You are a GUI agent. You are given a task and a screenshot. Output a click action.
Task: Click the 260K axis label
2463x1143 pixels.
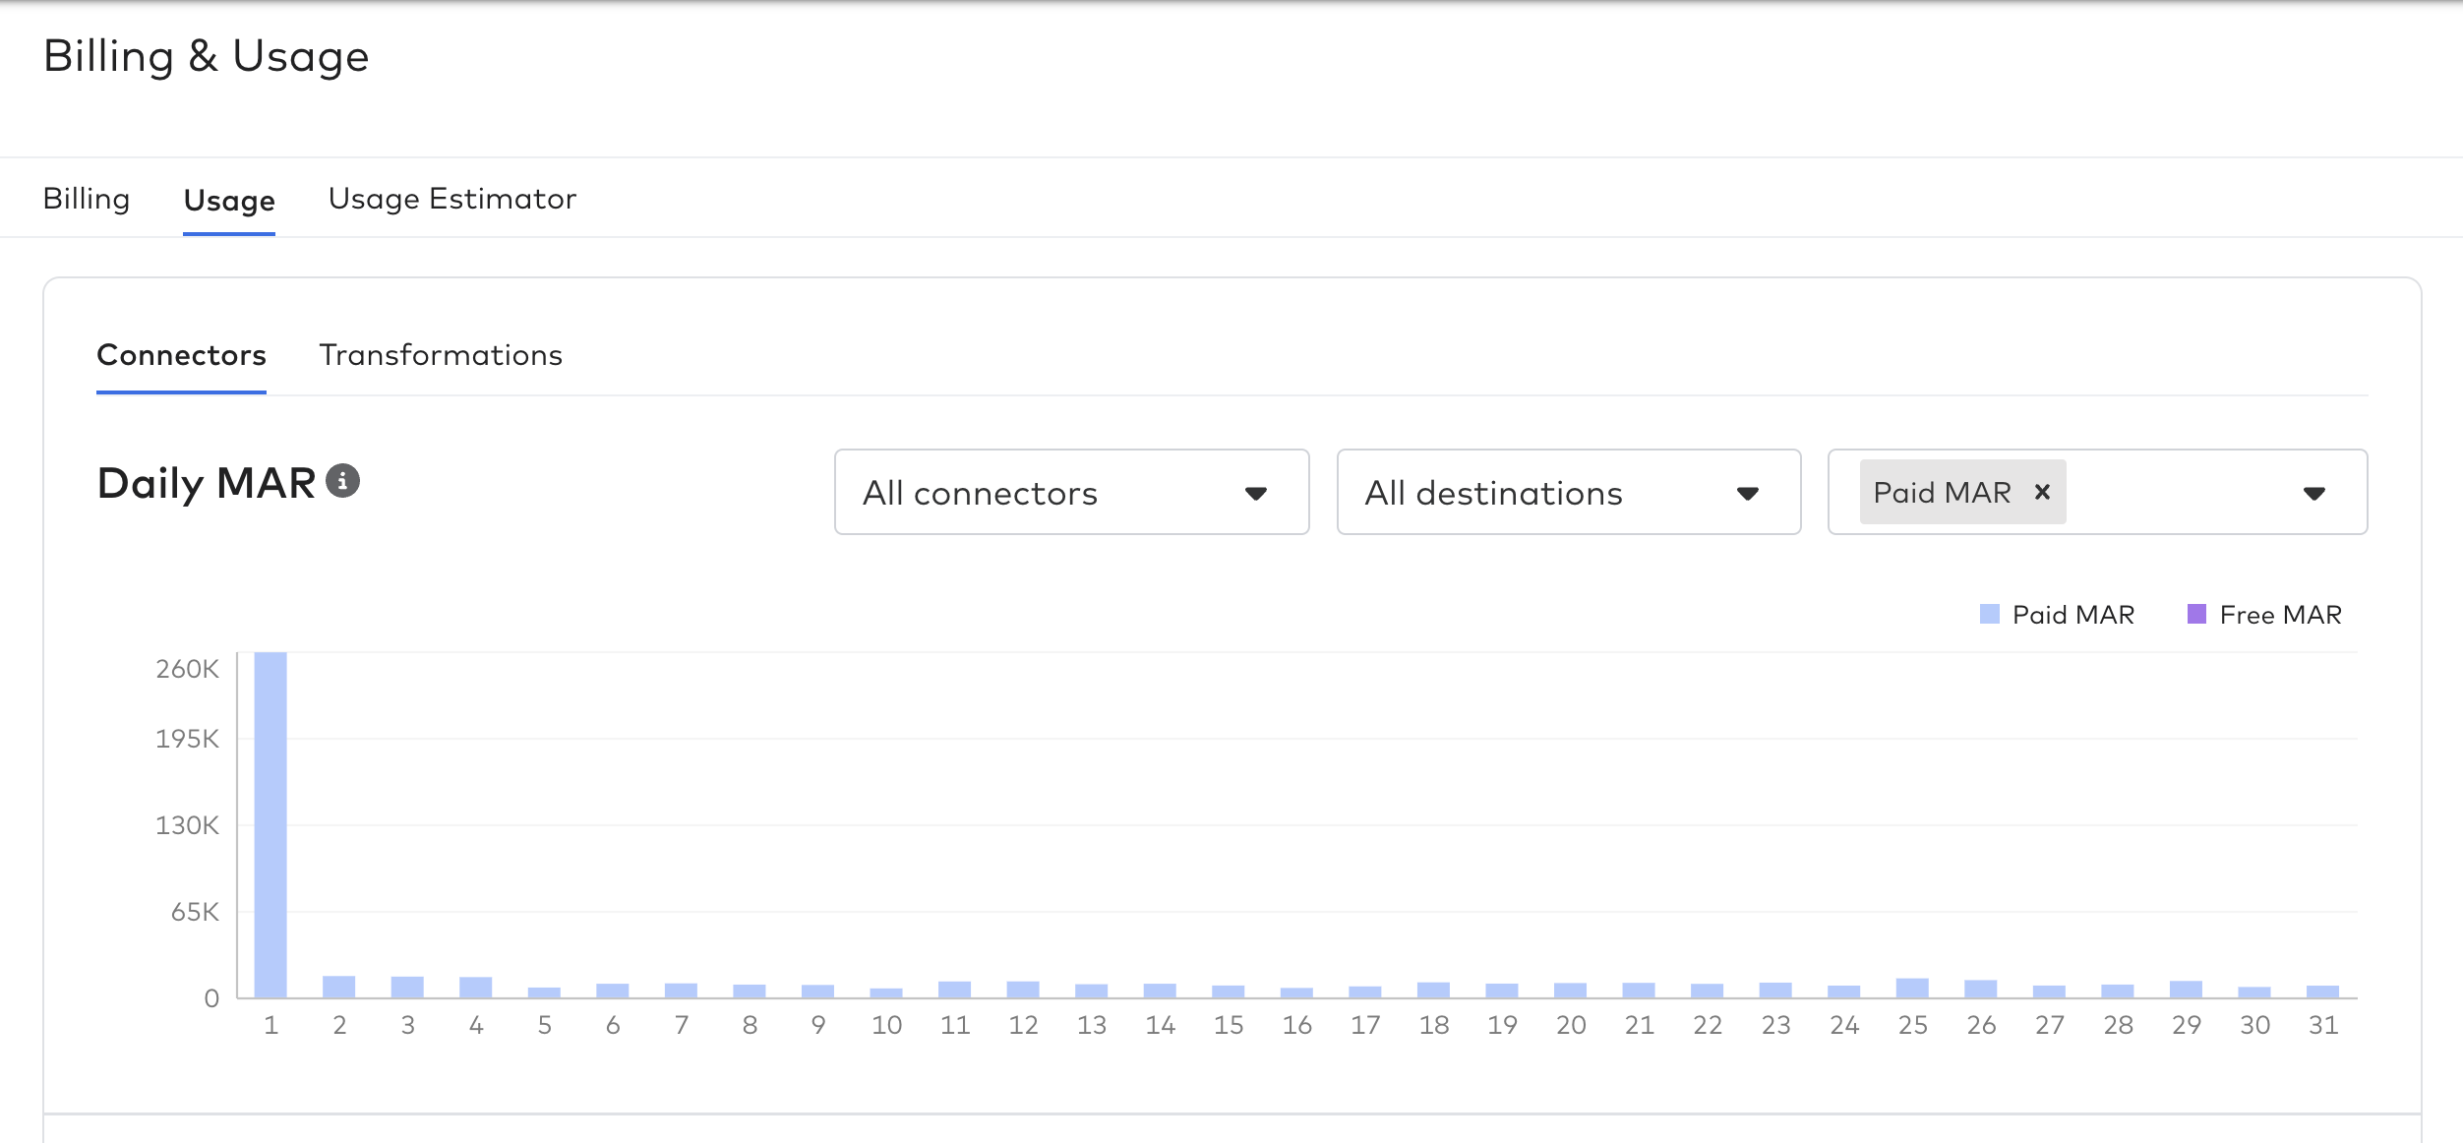(x=188, y=669)
